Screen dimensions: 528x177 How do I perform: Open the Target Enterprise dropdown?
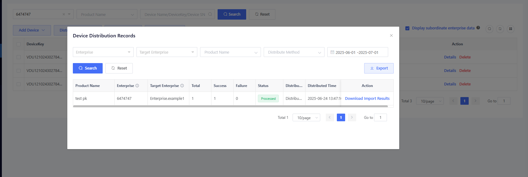coord(167,52)
